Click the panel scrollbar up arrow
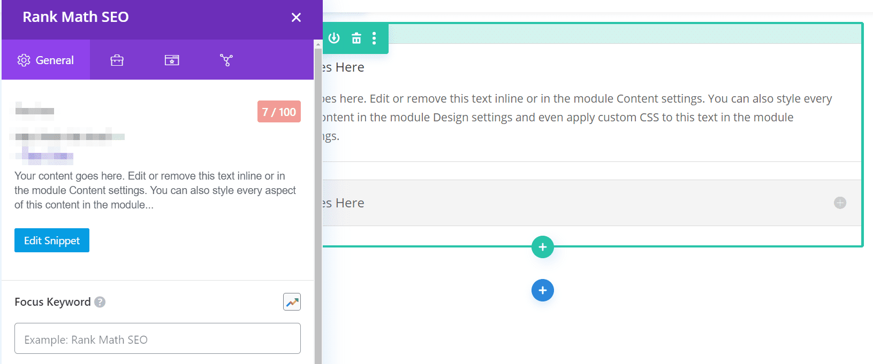 click(318, 44)
